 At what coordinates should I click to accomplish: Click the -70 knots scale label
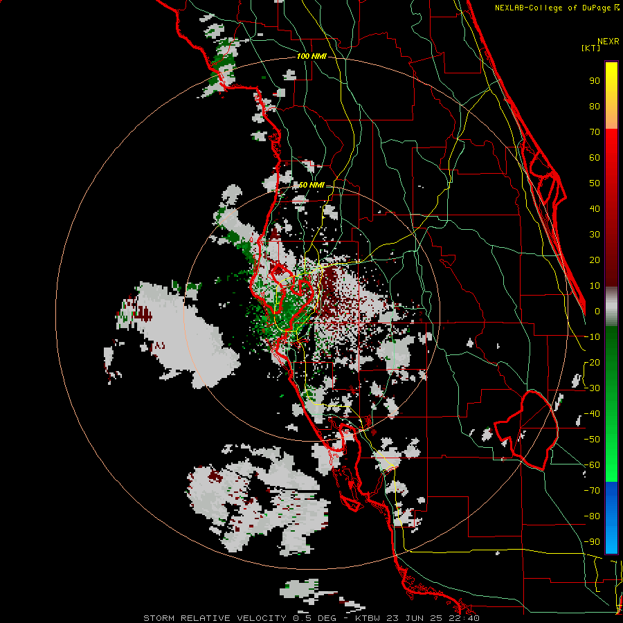pos(592,491)
